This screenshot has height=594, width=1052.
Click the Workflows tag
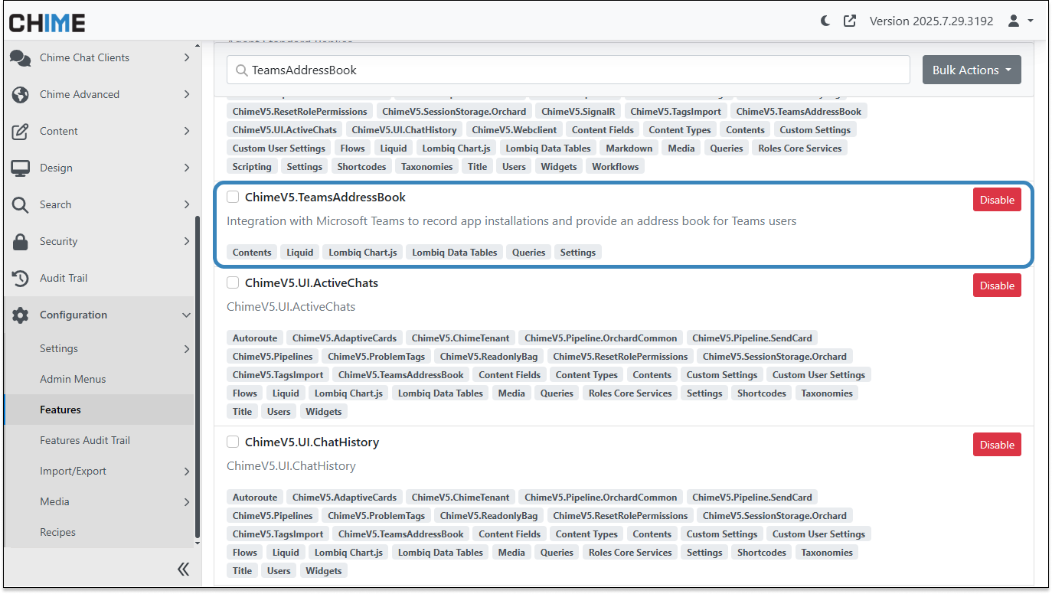click(x=616, y=166)
